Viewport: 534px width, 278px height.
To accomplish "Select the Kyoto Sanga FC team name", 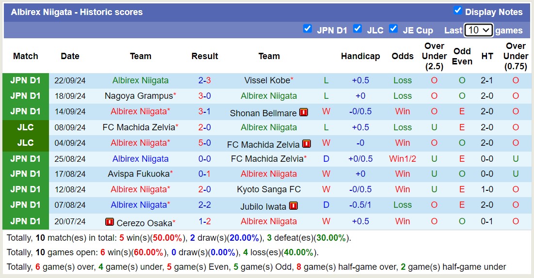I will pos(269,189).
